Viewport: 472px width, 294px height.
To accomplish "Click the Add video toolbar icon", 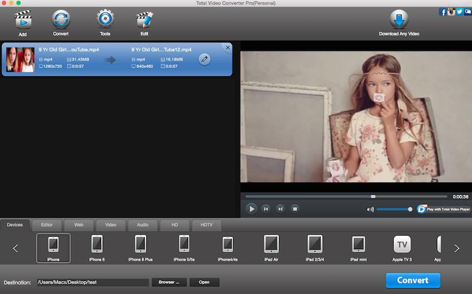I will 23,20.
